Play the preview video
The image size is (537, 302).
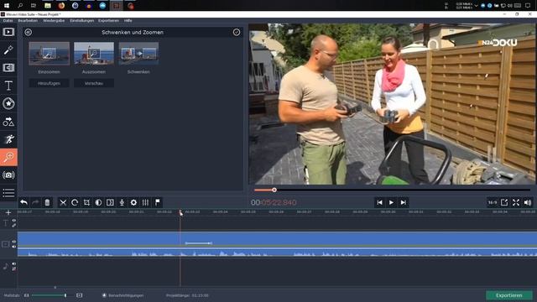click(391, 202)
